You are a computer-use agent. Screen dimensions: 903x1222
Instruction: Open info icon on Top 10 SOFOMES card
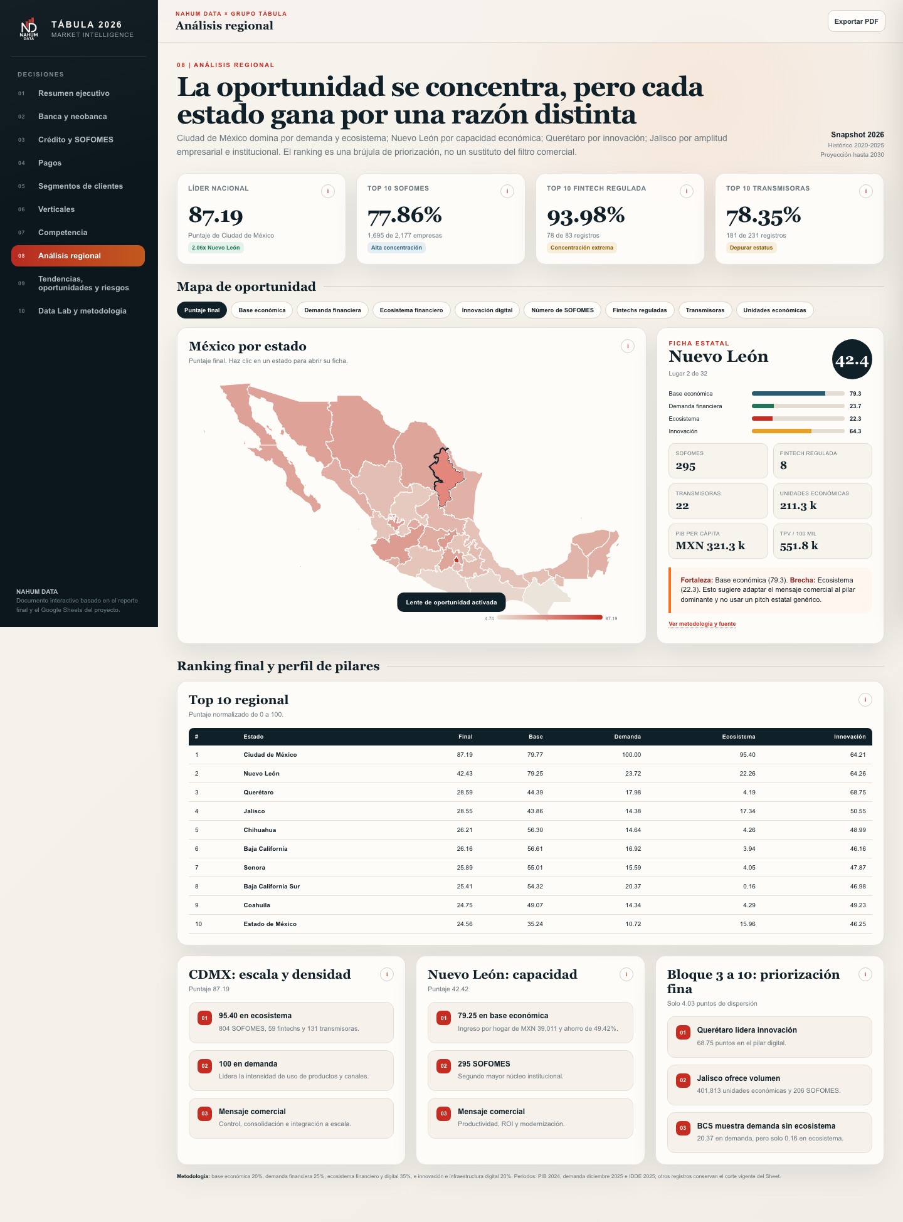507,191
